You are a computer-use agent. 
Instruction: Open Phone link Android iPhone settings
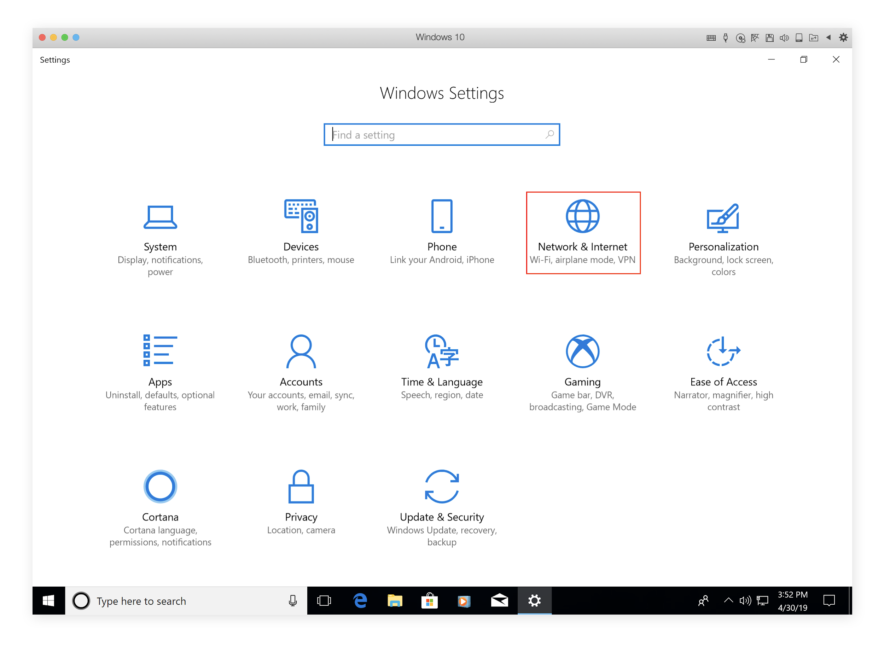tap(441, 233)
